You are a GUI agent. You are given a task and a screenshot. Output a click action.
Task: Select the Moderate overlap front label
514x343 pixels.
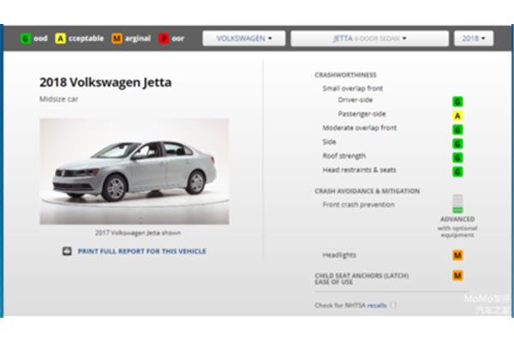(x=360, y=128)
